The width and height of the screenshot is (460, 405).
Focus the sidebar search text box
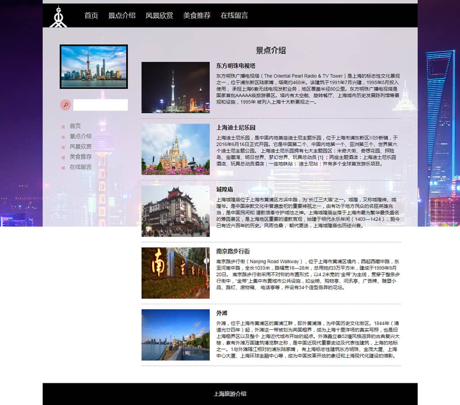(100, 105)
